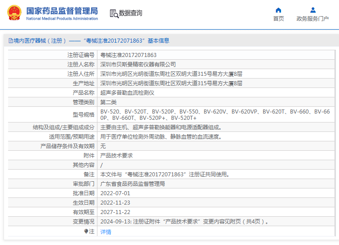Click the document icon before 境内医疗器械
The height and width of the screenshot is (245, 339).
(11, 41)
